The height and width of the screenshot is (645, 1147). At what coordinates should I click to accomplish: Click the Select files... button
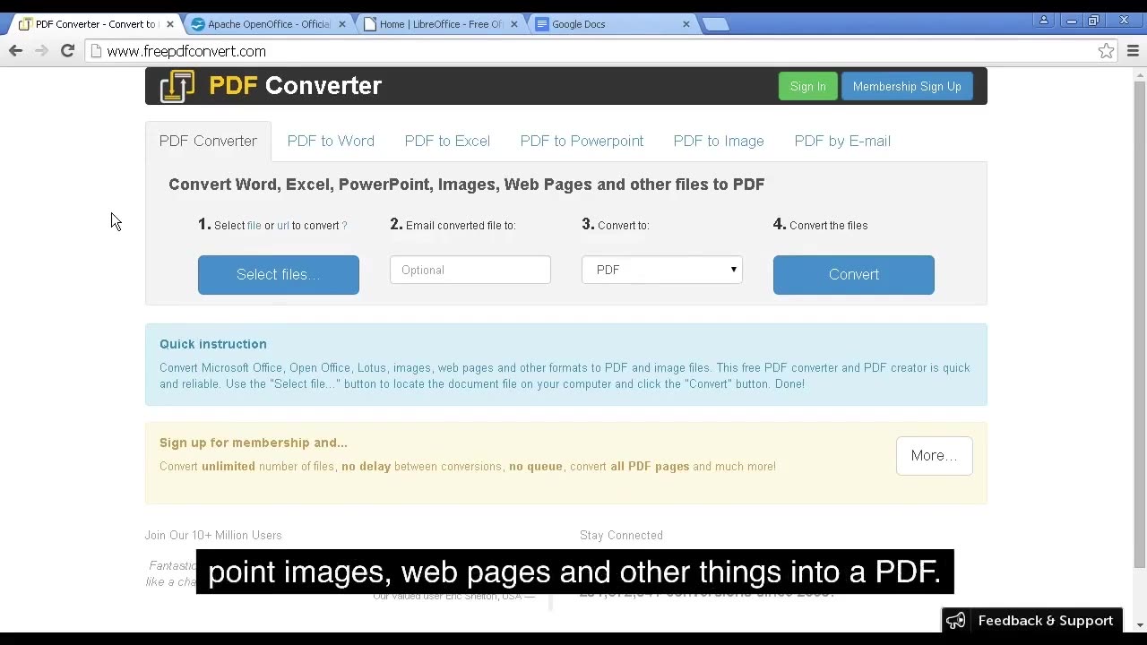(279, 274)
